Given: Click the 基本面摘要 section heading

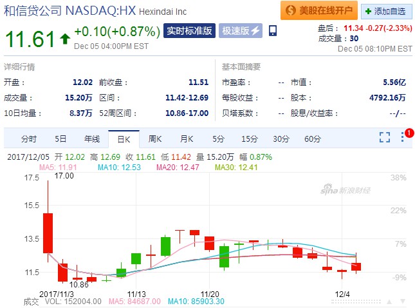Looking at the screenshot, I should [241, 67].
